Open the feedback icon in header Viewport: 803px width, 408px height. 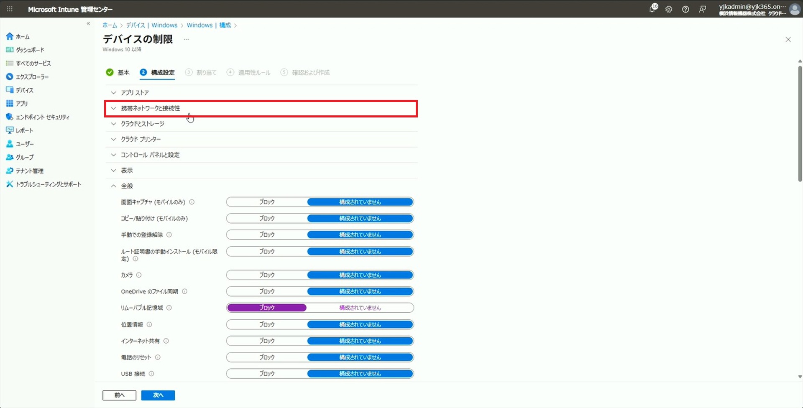click(702, 9)
